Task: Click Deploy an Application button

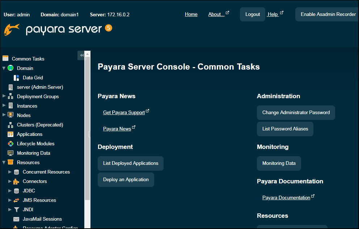Action: tap(126, 180)
